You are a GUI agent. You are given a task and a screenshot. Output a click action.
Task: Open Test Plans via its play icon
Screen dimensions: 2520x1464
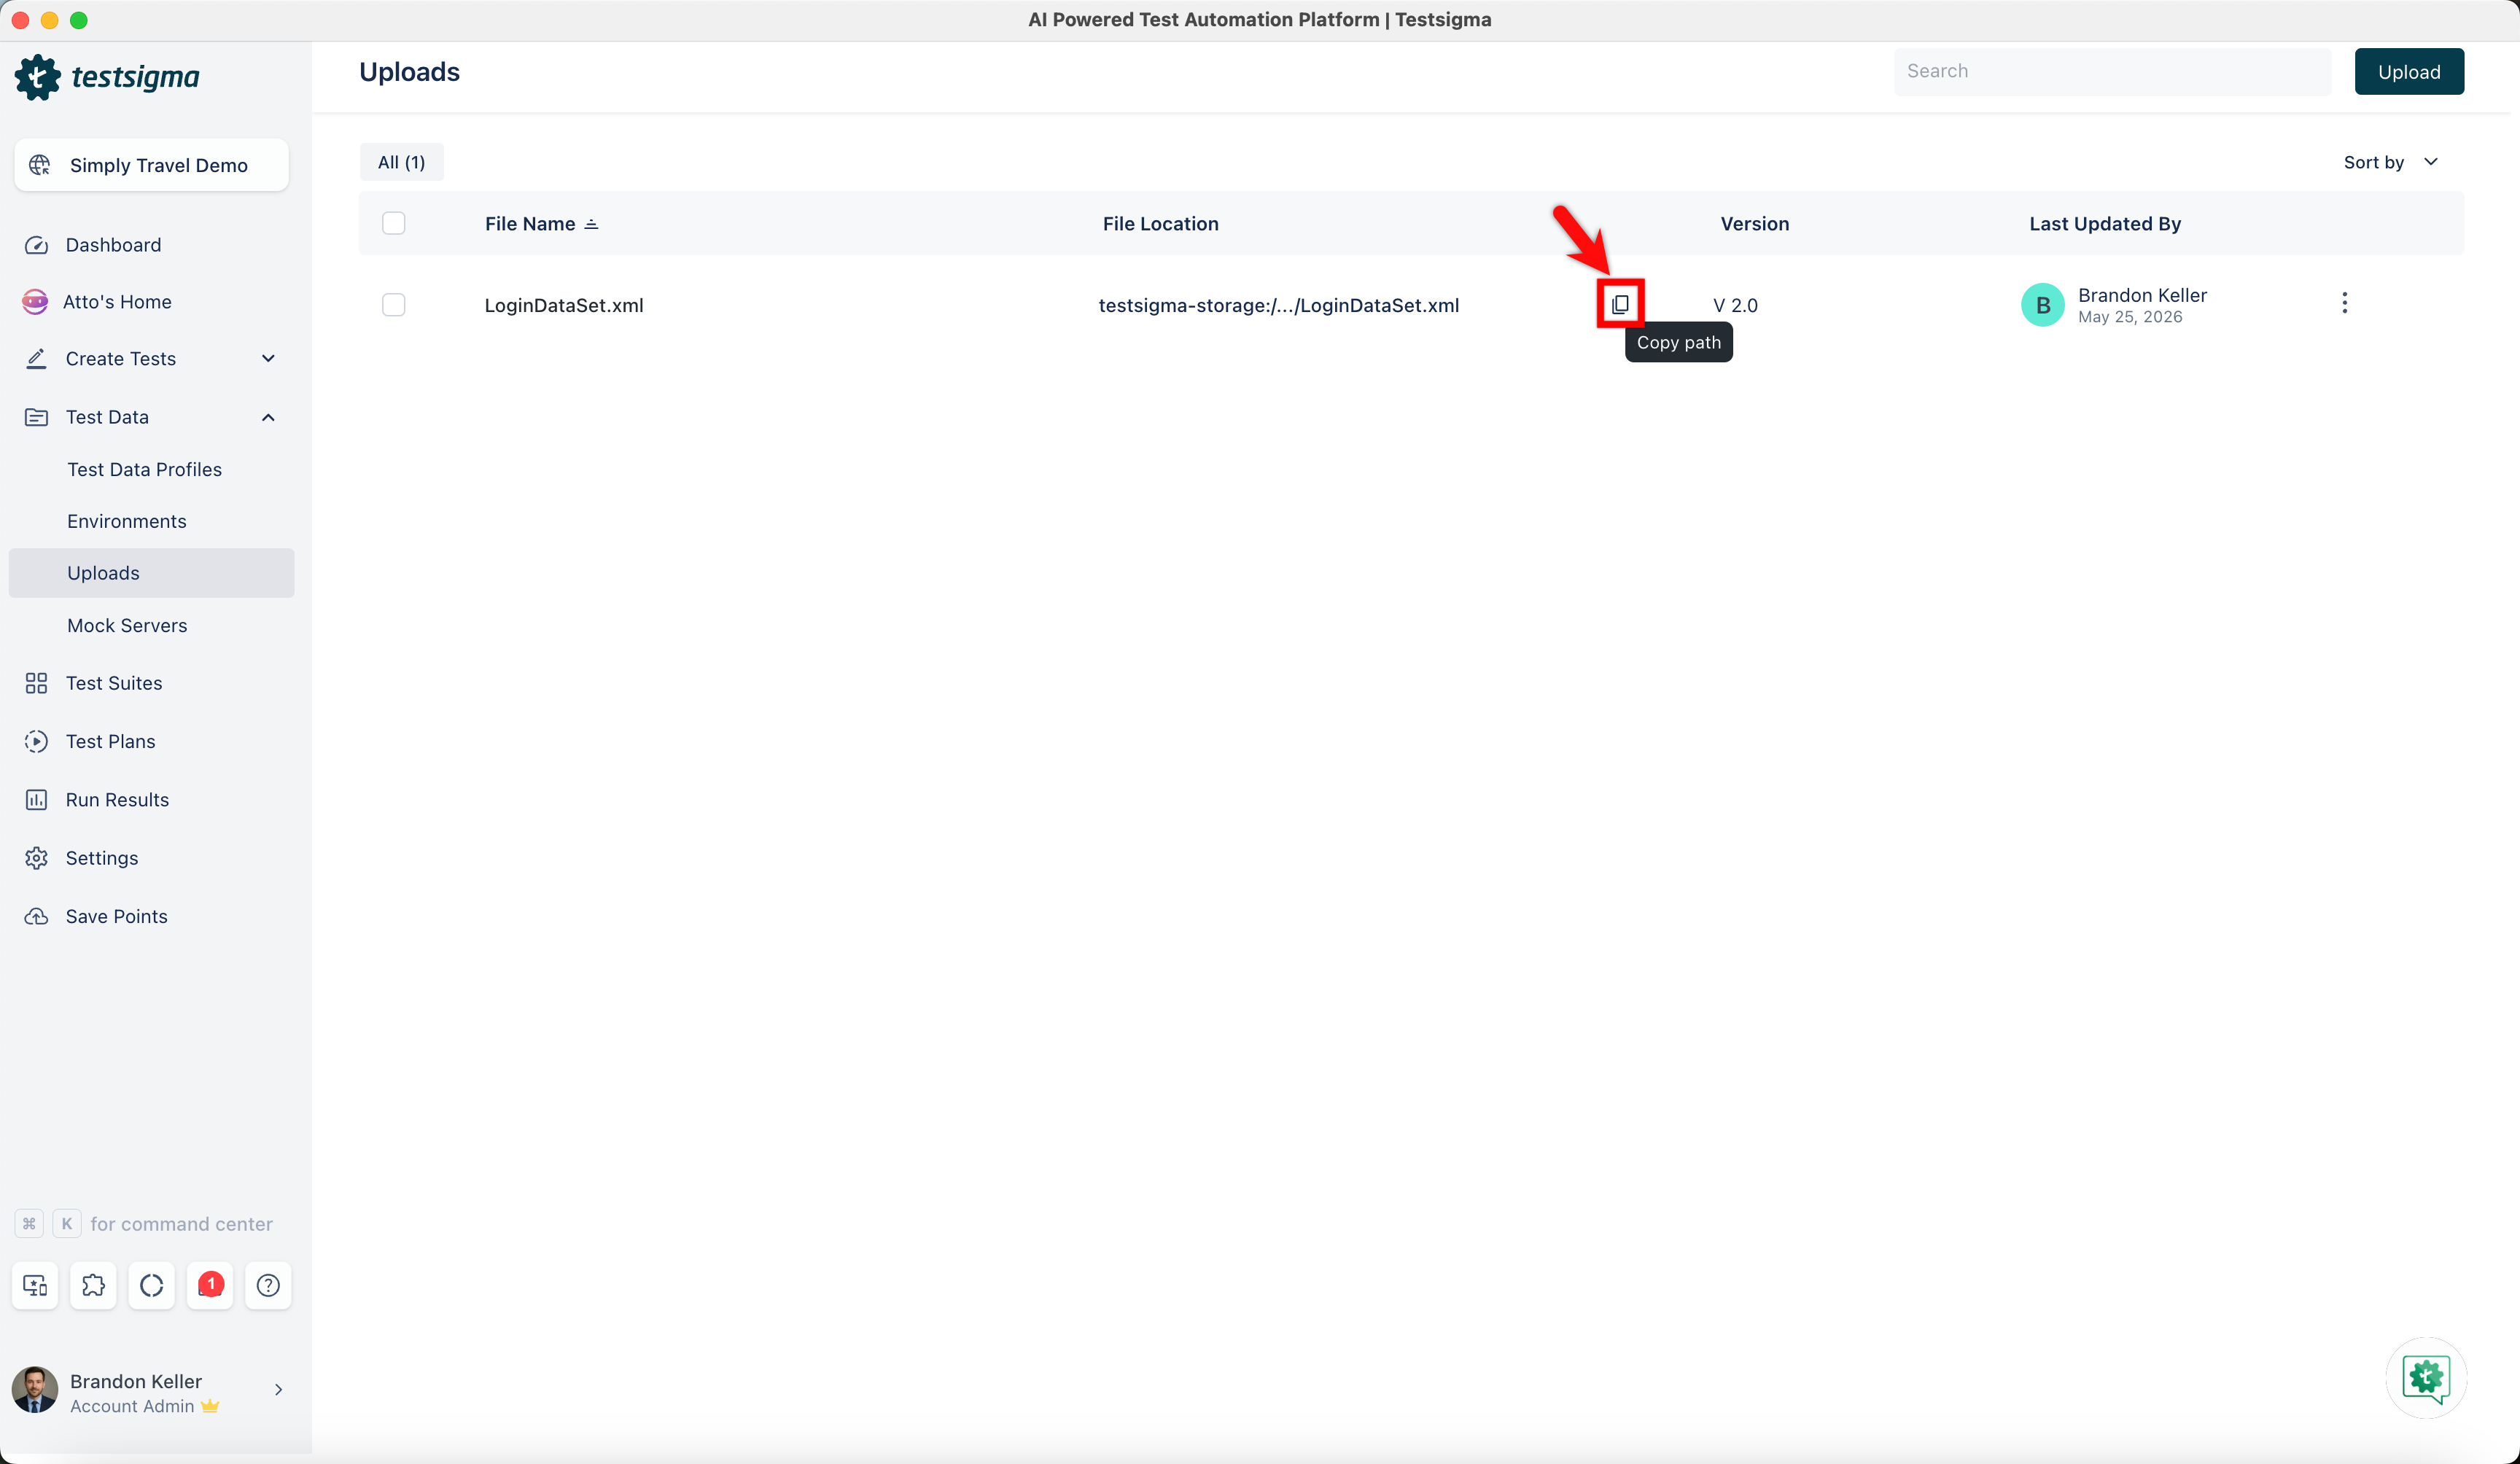tap(36, 741)
